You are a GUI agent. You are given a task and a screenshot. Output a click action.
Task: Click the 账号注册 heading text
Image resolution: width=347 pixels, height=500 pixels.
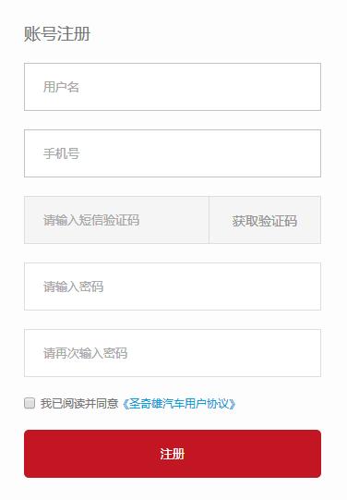(x=57, y=34)
